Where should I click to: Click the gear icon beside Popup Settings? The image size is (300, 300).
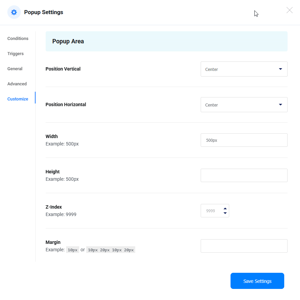pos(14,12)
